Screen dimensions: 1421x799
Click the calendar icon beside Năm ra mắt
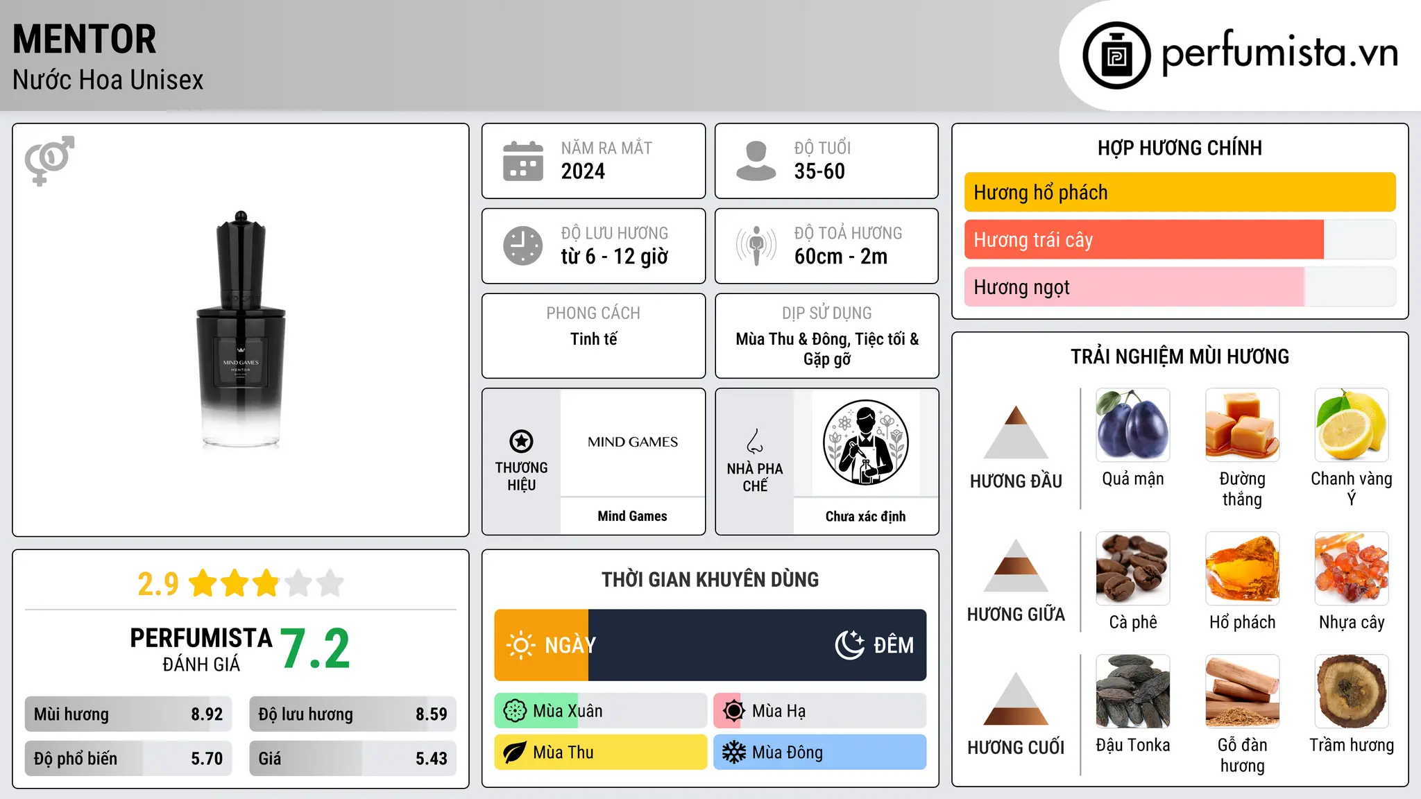tap(523, 161)
